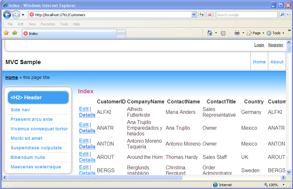Screen dimensions: 293x189
Task: Click the Home breadcrumb link
Action: [x=11, y=77]
